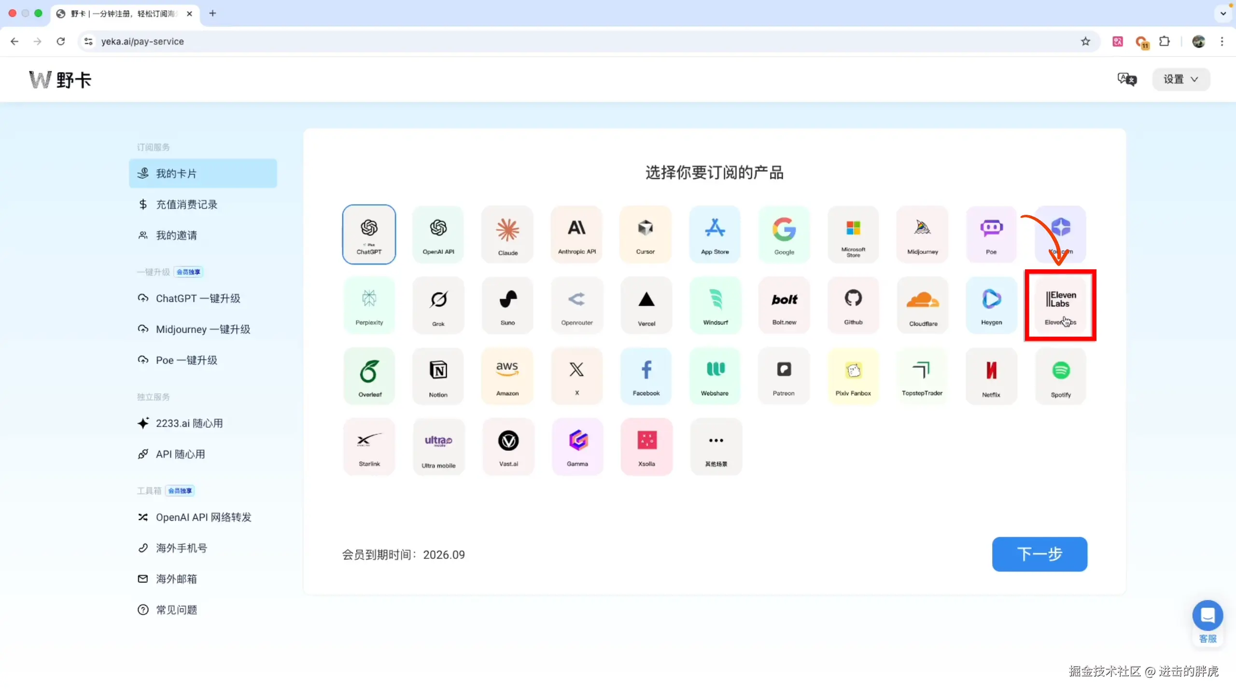Select the Perplexity product tile

[369, 305]
